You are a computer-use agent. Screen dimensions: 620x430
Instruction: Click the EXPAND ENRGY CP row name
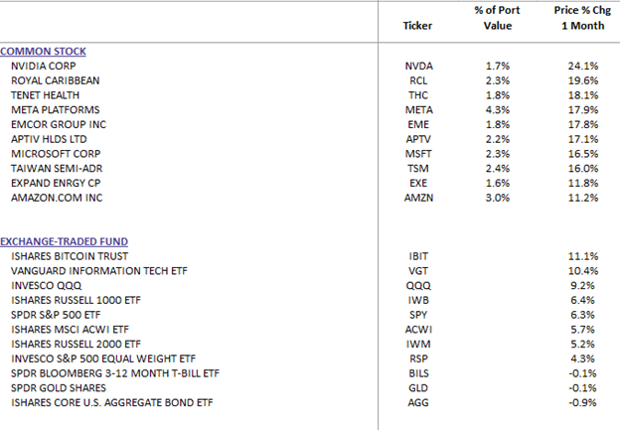[56, 183]
